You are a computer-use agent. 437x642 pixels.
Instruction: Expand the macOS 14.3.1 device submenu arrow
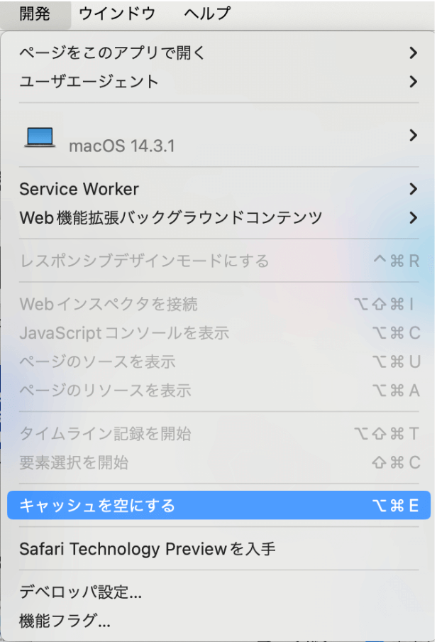coord(414,135)
